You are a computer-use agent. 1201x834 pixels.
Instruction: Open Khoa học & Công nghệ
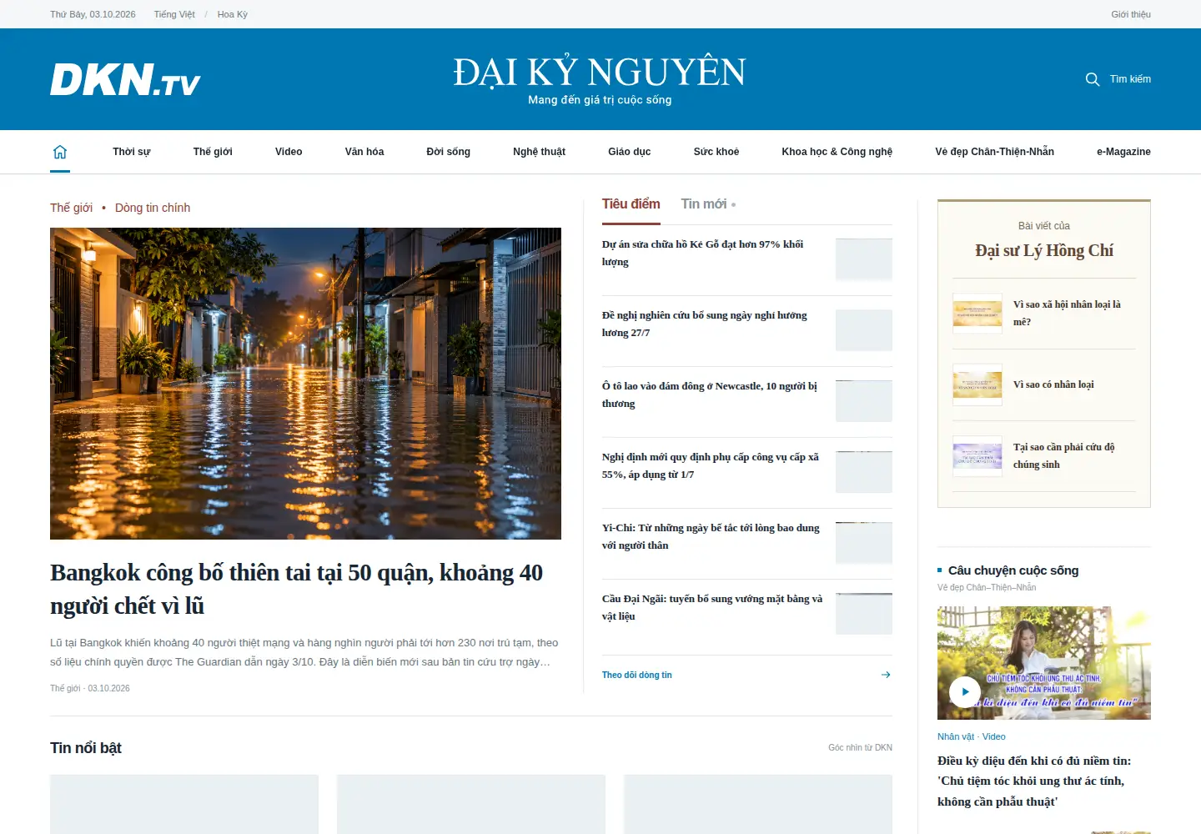click(837, 152)
